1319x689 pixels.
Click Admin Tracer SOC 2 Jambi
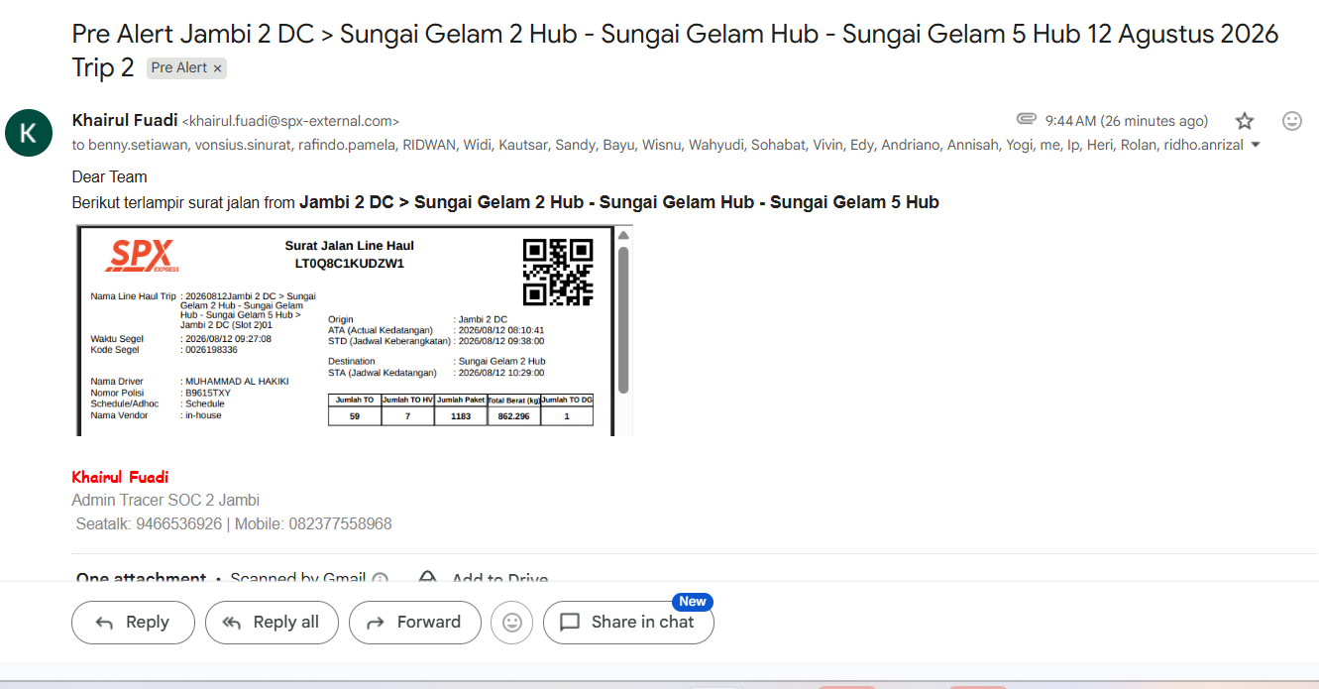166,500
